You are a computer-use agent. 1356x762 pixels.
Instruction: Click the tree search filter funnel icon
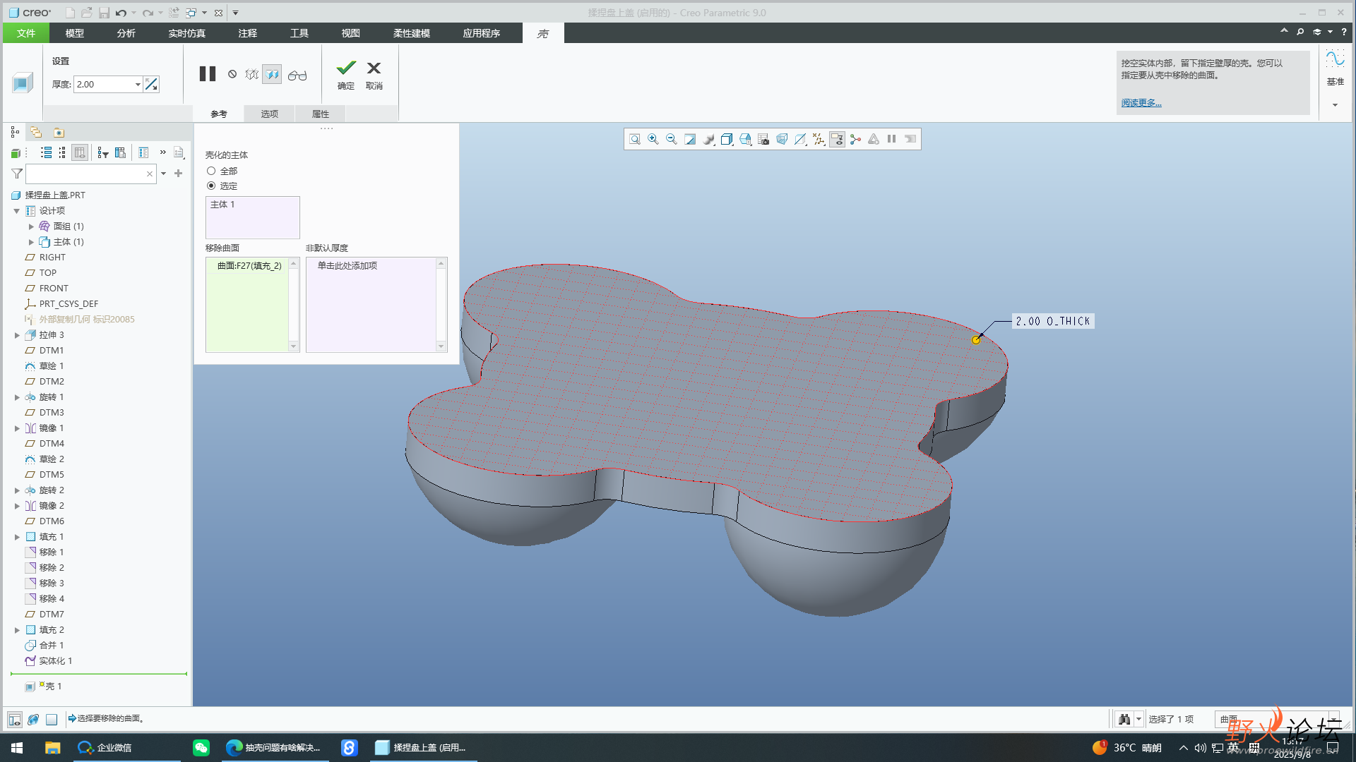click(x=17, y=174)
